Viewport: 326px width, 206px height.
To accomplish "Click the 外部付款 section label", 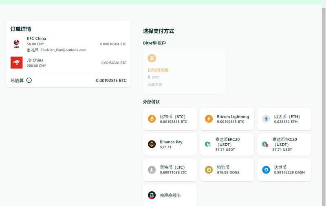I will click(x=151, y=102).
